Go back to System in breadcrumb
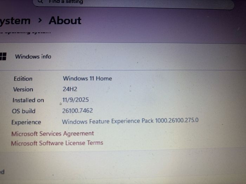This screenshot has height=184, width=246. (15, 21)
